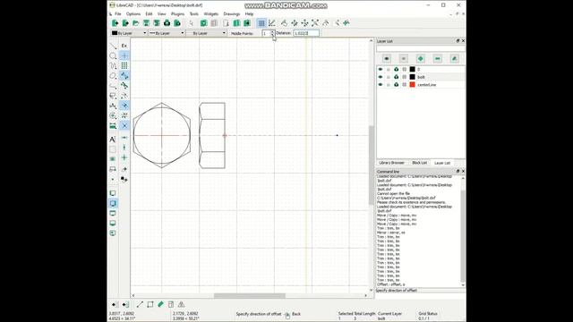Open the Edit menu
Image resolution: width=573 pixels, height=322 pixels.
149,14
